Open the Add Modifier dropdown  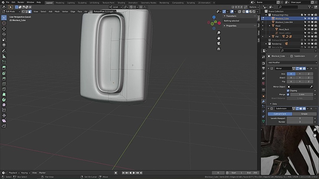[x=292, y=62]
